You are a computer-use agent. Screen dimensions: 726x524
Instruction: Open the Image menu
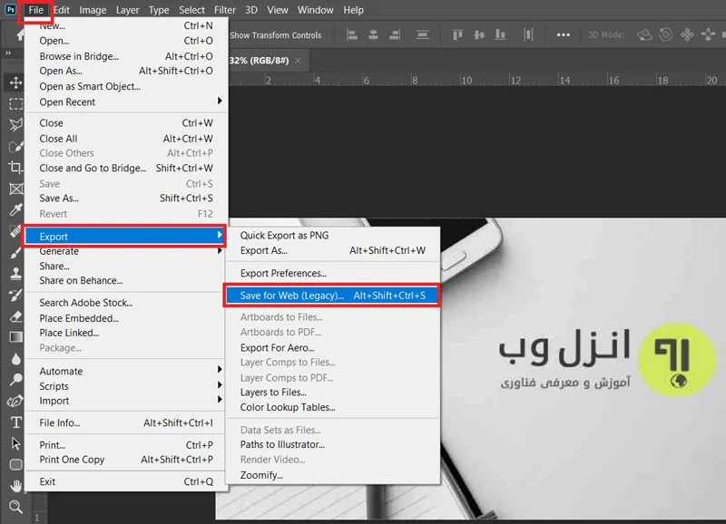[x=93, y=10]
